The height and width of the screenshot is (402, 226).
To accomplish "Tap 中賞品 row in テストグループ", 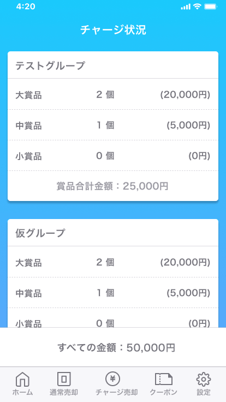I will [113, 125].
